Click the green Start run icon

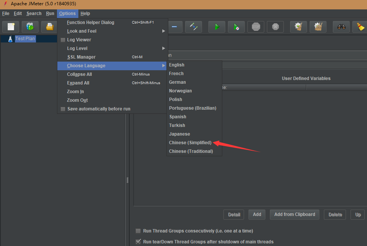217,27
